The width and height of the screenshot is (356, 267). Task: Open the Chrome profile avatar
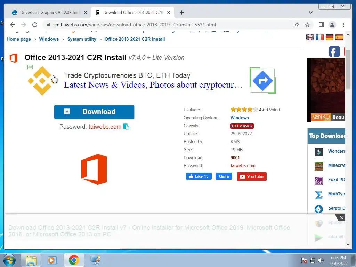[x=332, y=25]
